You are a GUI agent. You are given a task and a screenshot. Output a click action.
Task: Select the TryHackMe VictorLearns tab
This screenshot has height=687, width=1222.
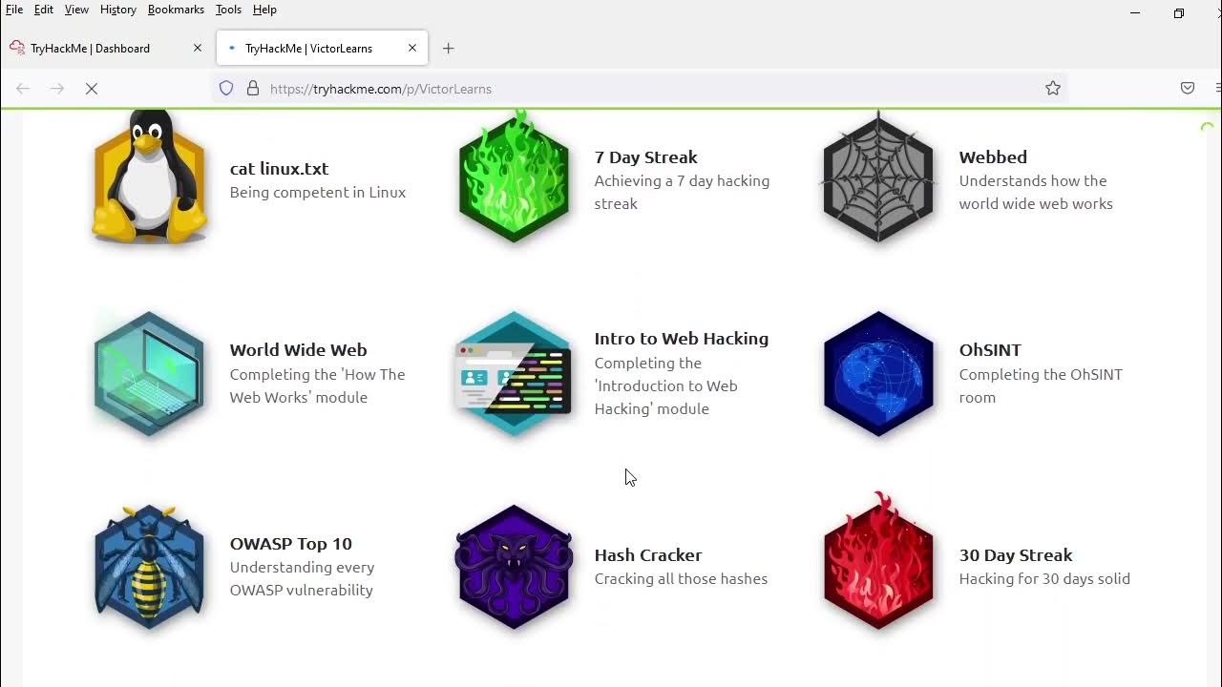[x=322, y=48]
